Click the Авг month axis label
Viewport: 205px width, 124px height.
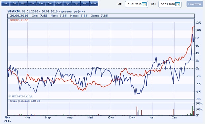(152, 118)
